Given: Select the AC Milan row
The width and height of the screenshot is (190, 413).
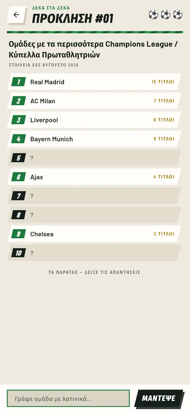Looking at the screenshot, I should point(94,101).
